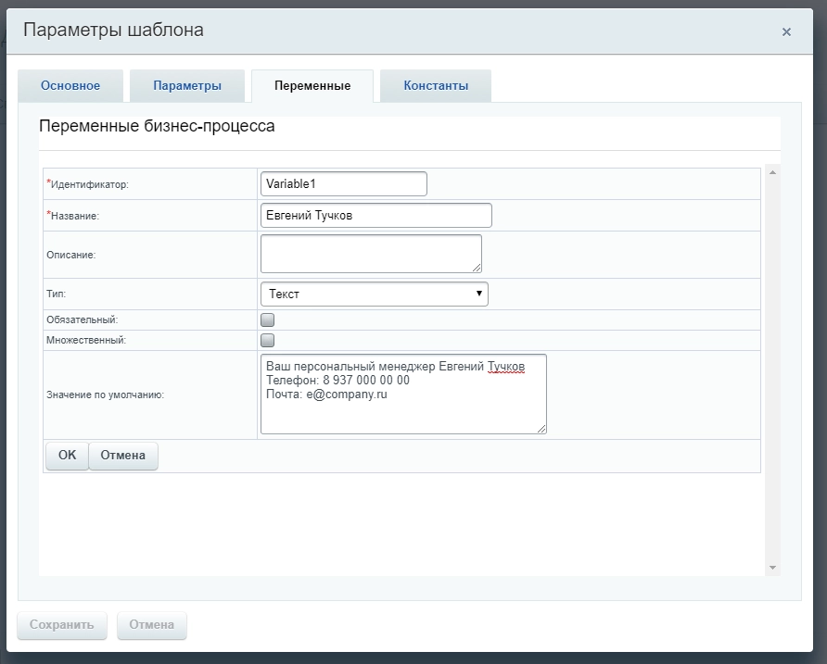Click the resize grip of the default value textarea

542,430
